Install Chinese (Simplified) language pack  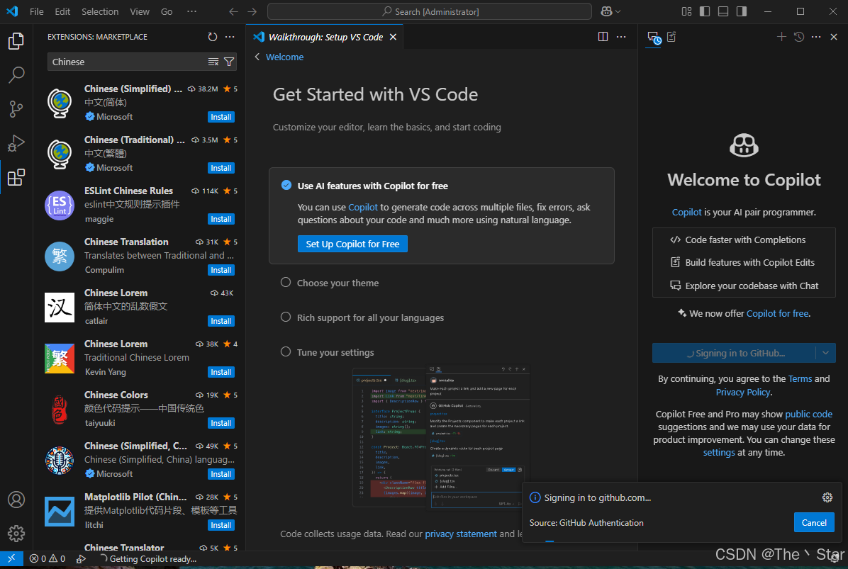pyautogui.click(x=221, y=117)
